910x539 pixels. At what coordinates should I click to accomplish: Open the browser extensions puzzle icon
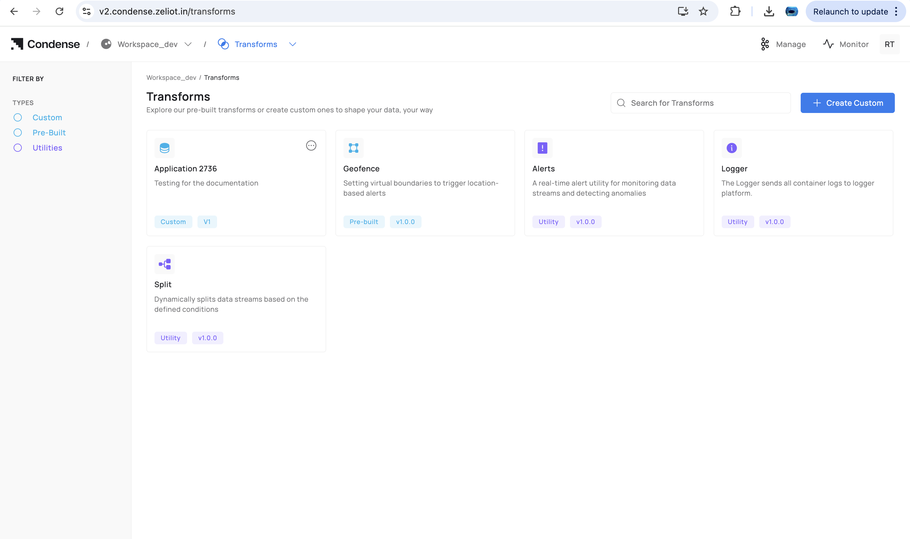click(735, 11)
